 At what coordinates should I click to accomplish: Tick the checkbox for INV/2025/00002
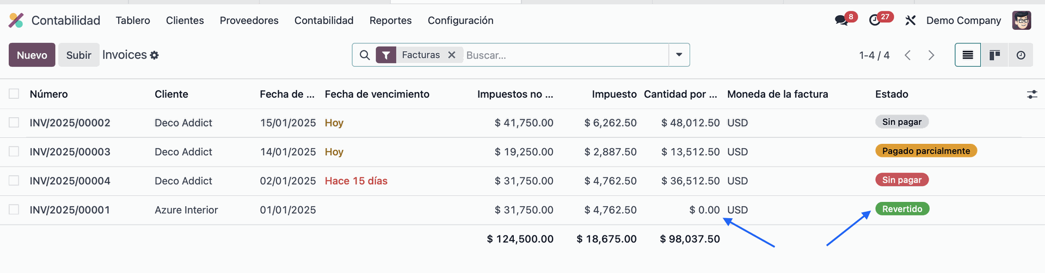coord(14,123)
